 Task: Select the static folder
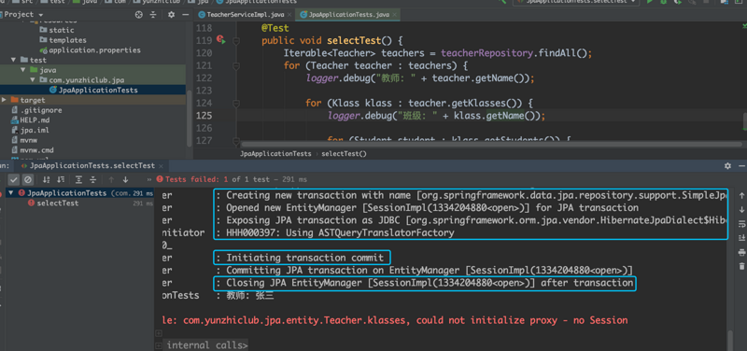coord(62,30)
